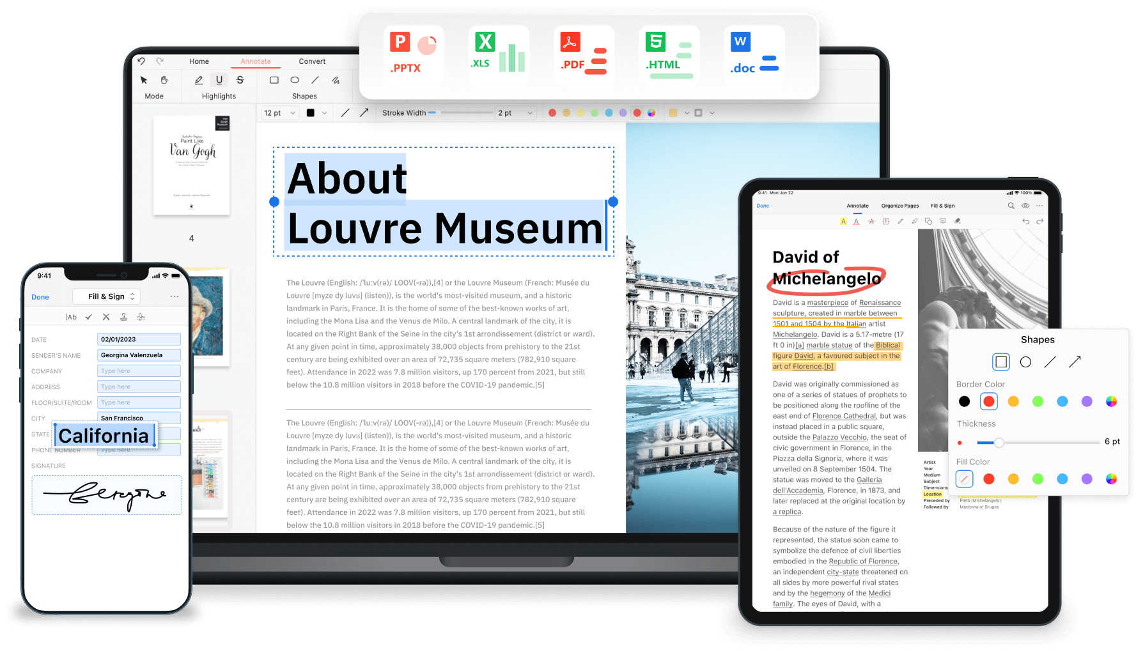Toggle the eye view icon on tablet
The width and height of the screenshot is (1136, 651).
click(1025, 206)
